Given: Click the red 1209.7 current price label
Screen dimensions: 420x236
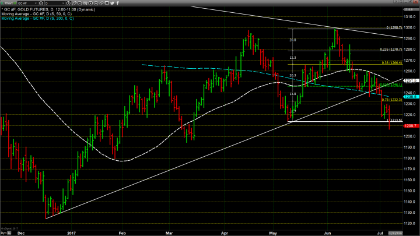Looking at the screenshot, I should [411, 126].
